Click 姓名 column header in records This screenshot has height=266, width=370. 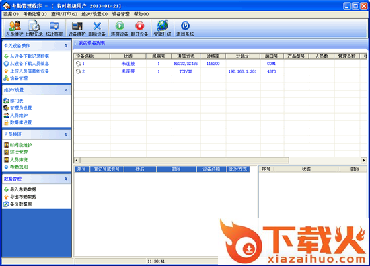click(x=140, y=169)
